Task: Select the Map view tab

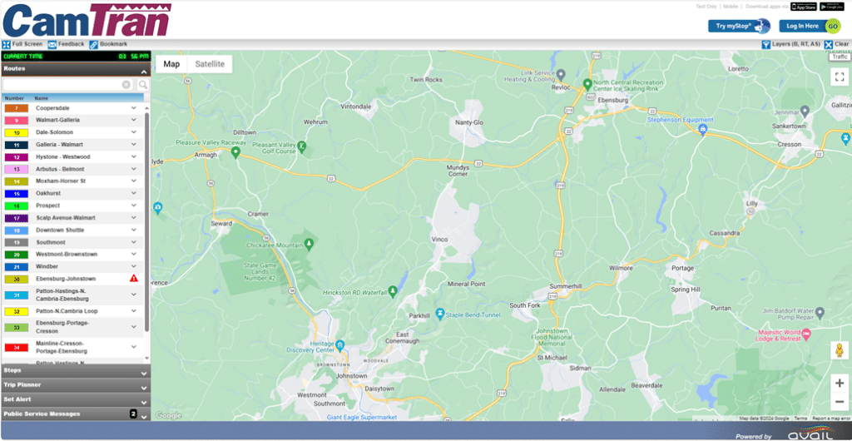Action: coord(171,64)
